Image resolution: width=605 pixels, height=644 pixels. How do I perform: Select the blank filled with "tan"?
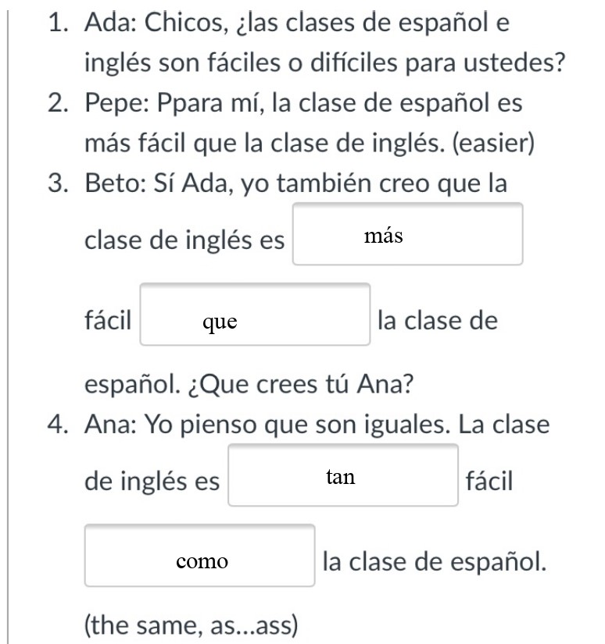(x=342, y=476)
